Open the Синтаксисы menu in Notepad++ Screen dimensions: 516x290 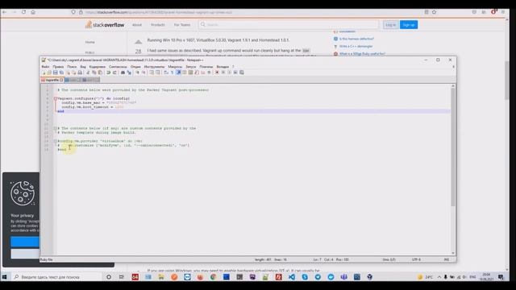point(118,67)
